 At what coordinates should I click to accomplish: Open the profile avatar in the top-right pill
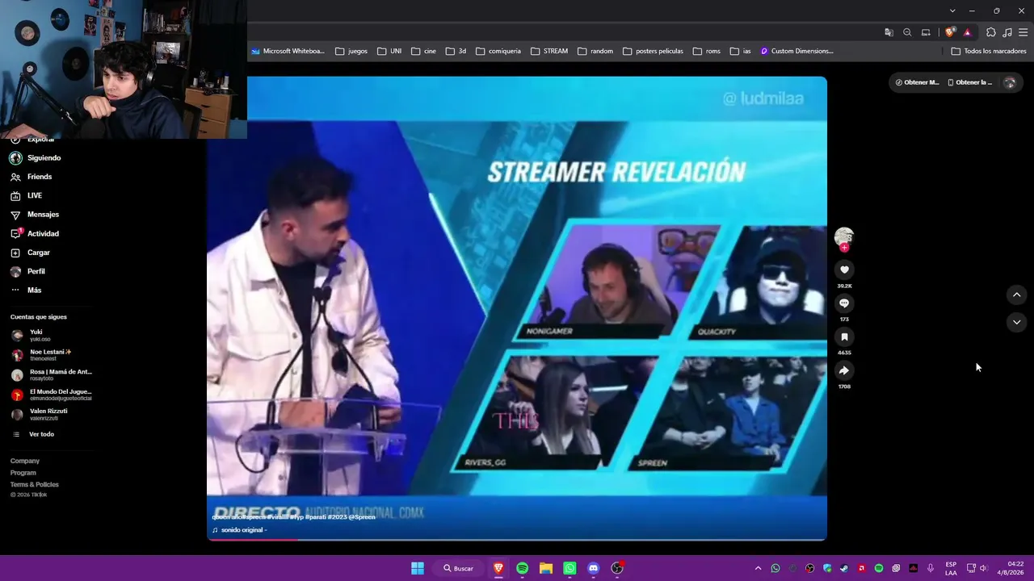[x=1009, y=82]
